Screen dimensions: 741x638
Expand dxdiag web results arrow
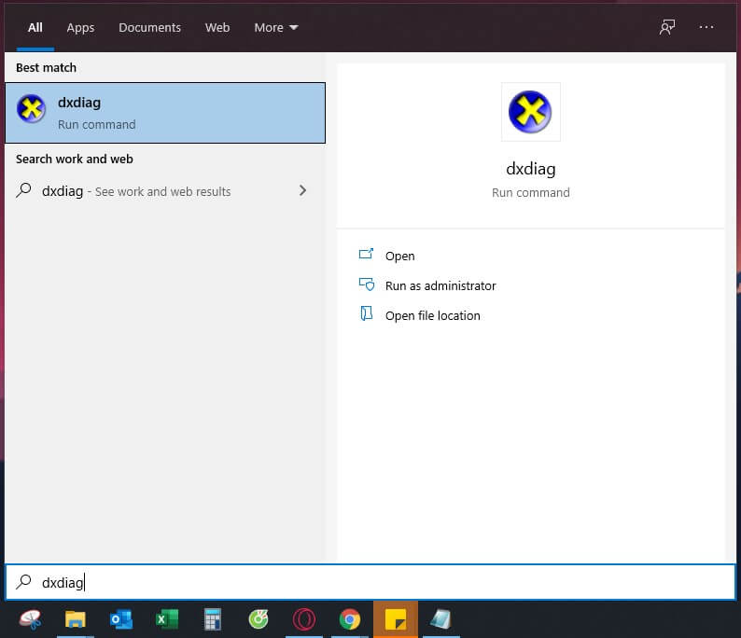coord(302,190)
